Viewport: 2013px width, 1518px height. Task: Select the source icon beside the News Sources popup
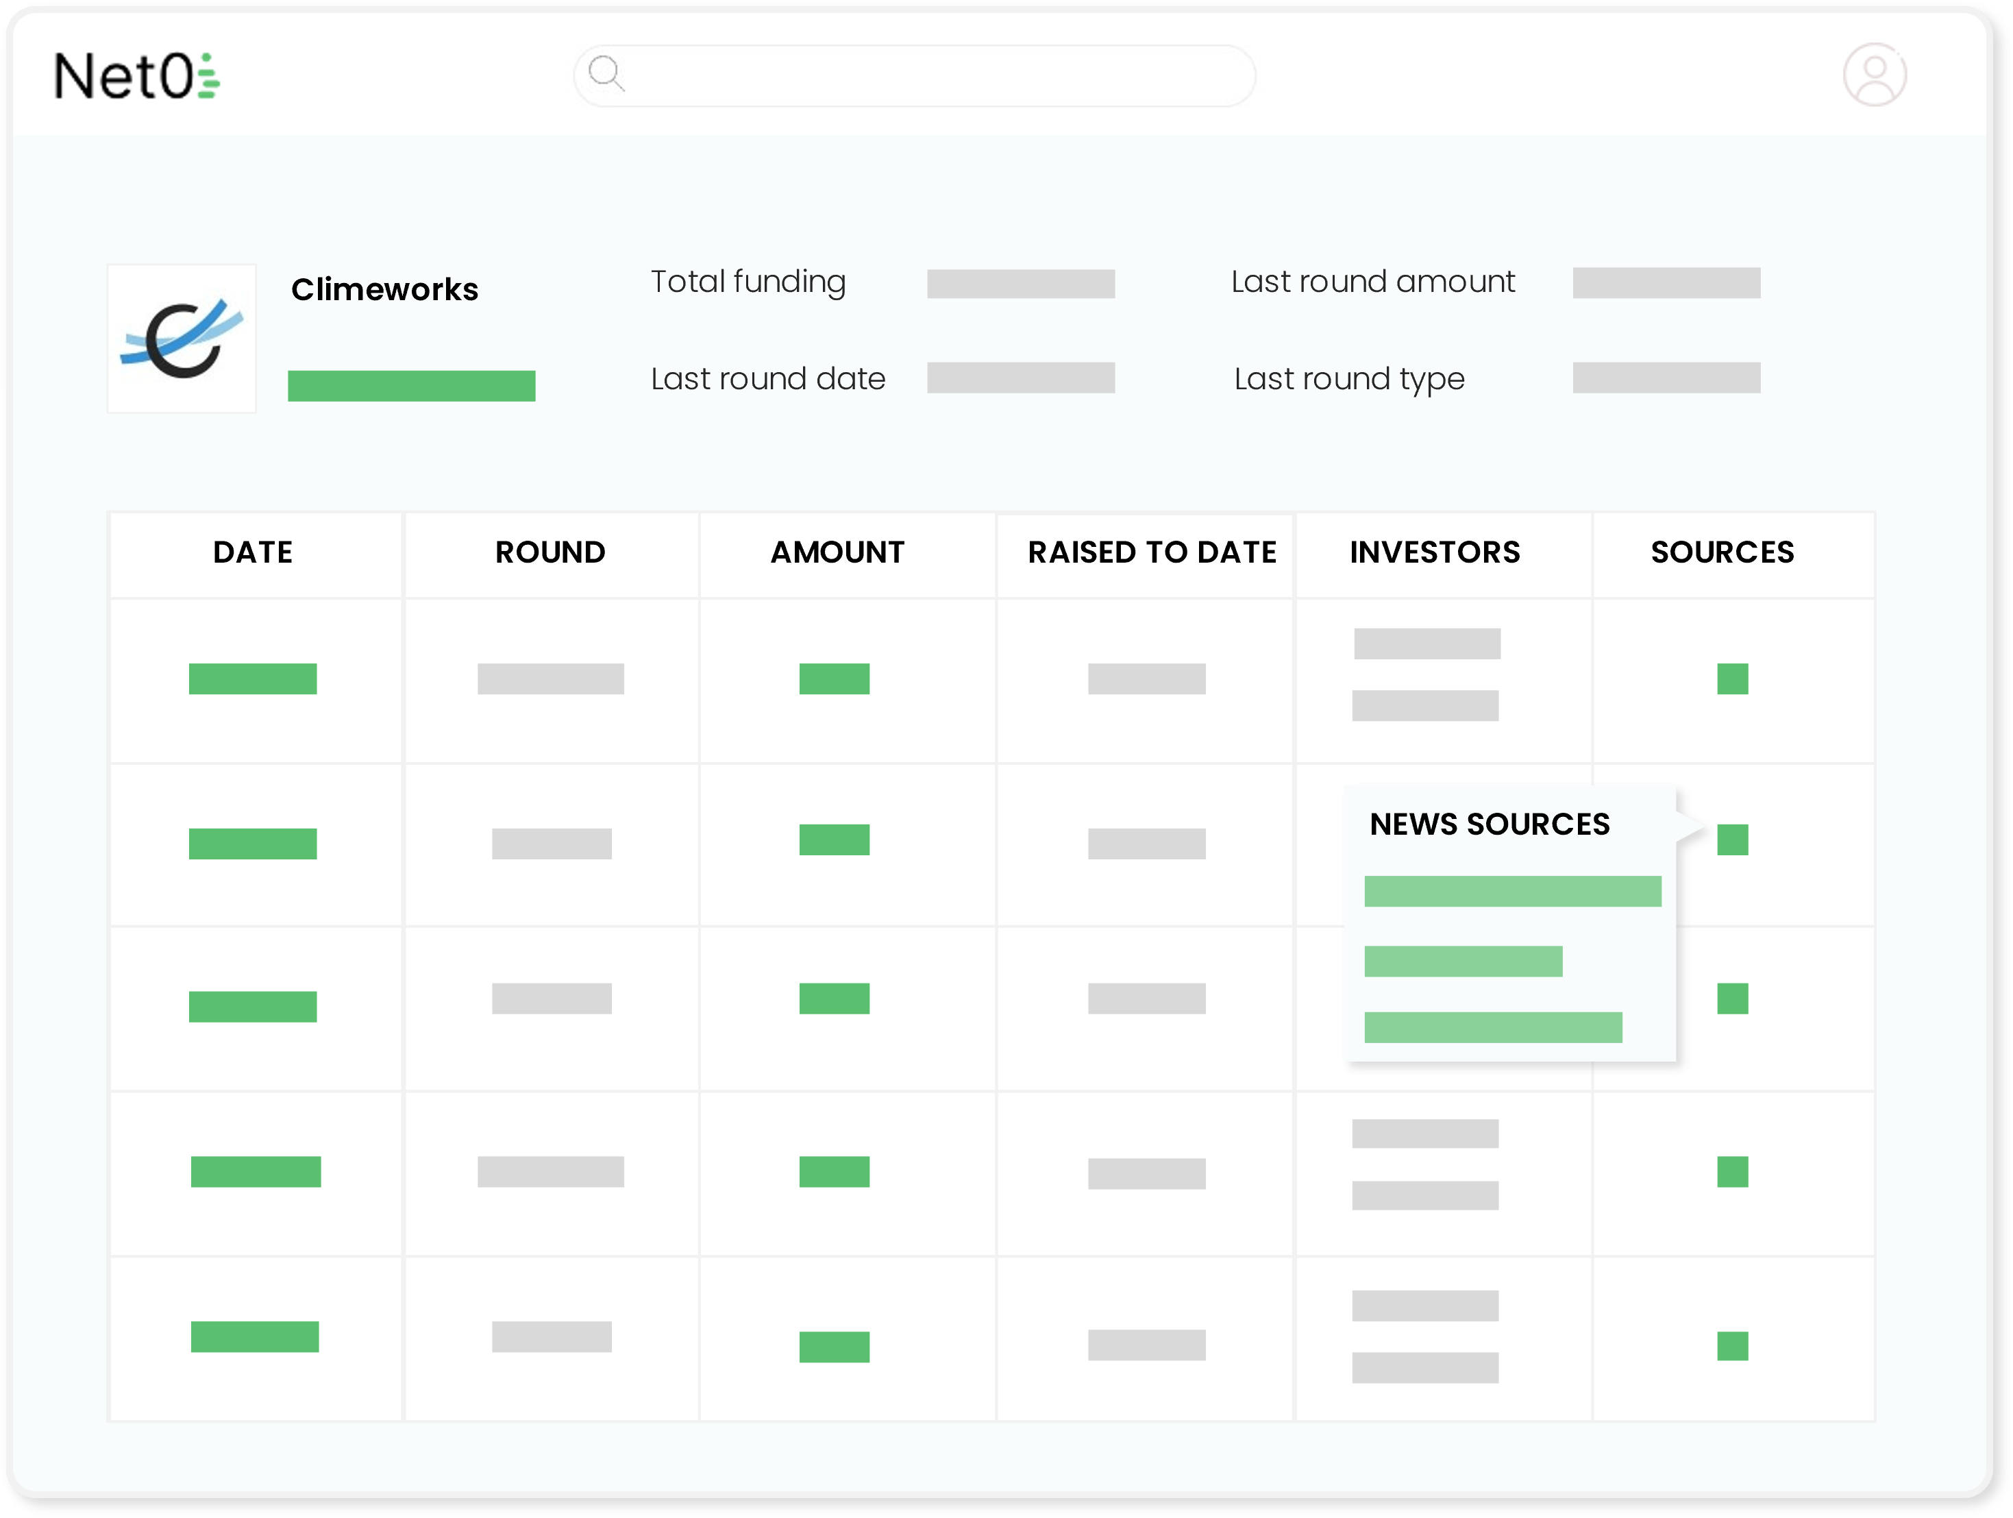coord(1733,842)
